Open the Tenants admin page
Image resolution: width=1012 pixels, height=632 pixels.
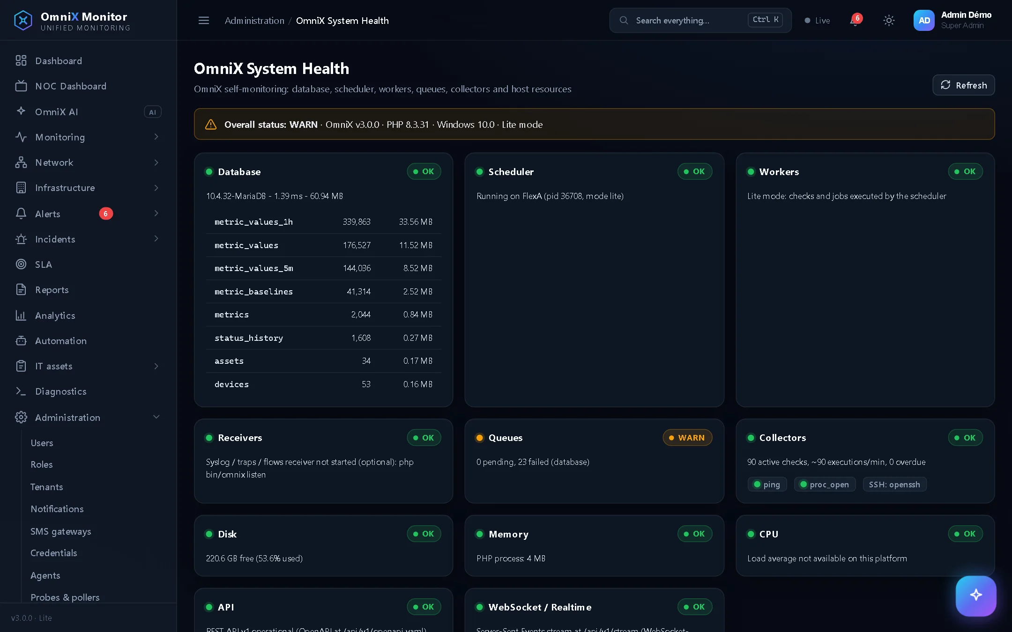46,487
